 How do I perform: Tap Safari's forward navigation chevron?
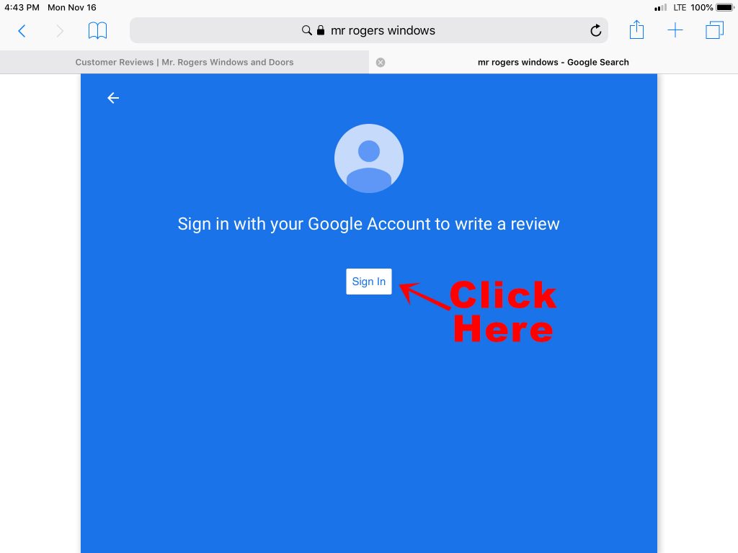click(x=60, y=31)
